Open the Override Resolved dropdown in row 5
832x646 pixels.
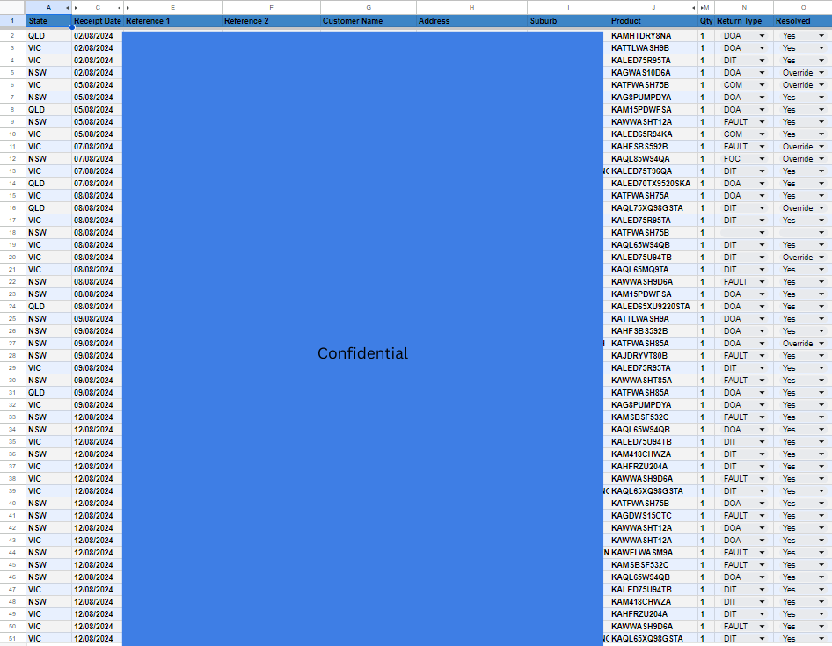821,72
